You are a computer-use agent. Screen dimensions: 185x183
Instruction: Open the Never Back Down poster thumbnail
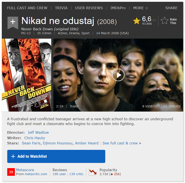tap(27, 75)
